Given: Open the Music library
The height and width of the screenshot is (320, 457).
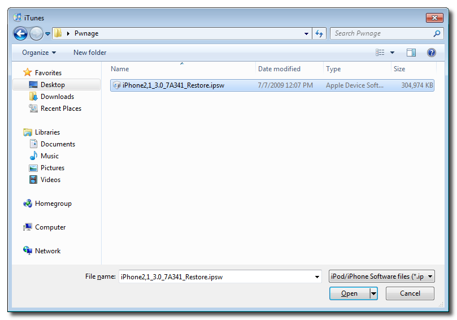Looking at the screenshot, I should 50,156.
